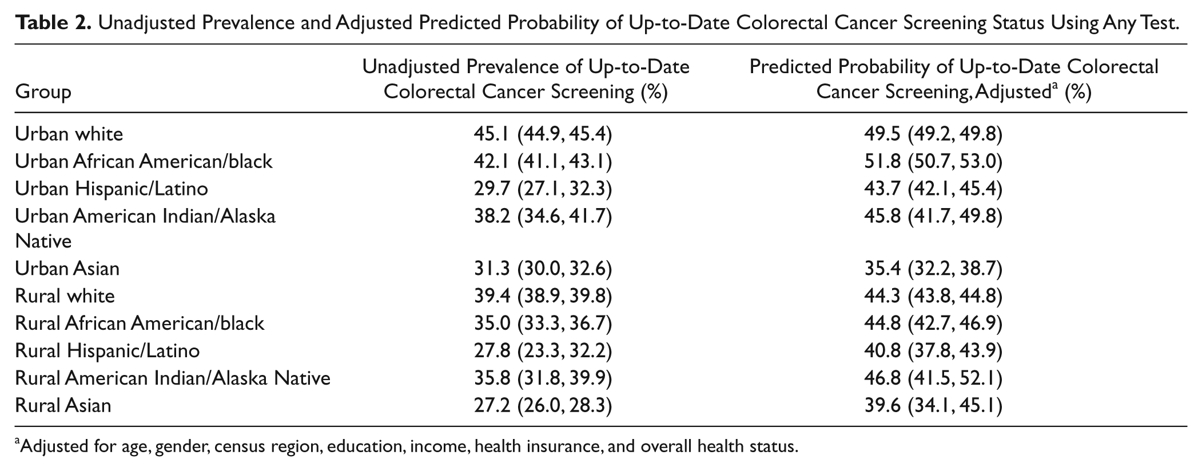1202x471 pixels.
Task: Click Predicted Probability column header
Action: pos(954,79)
